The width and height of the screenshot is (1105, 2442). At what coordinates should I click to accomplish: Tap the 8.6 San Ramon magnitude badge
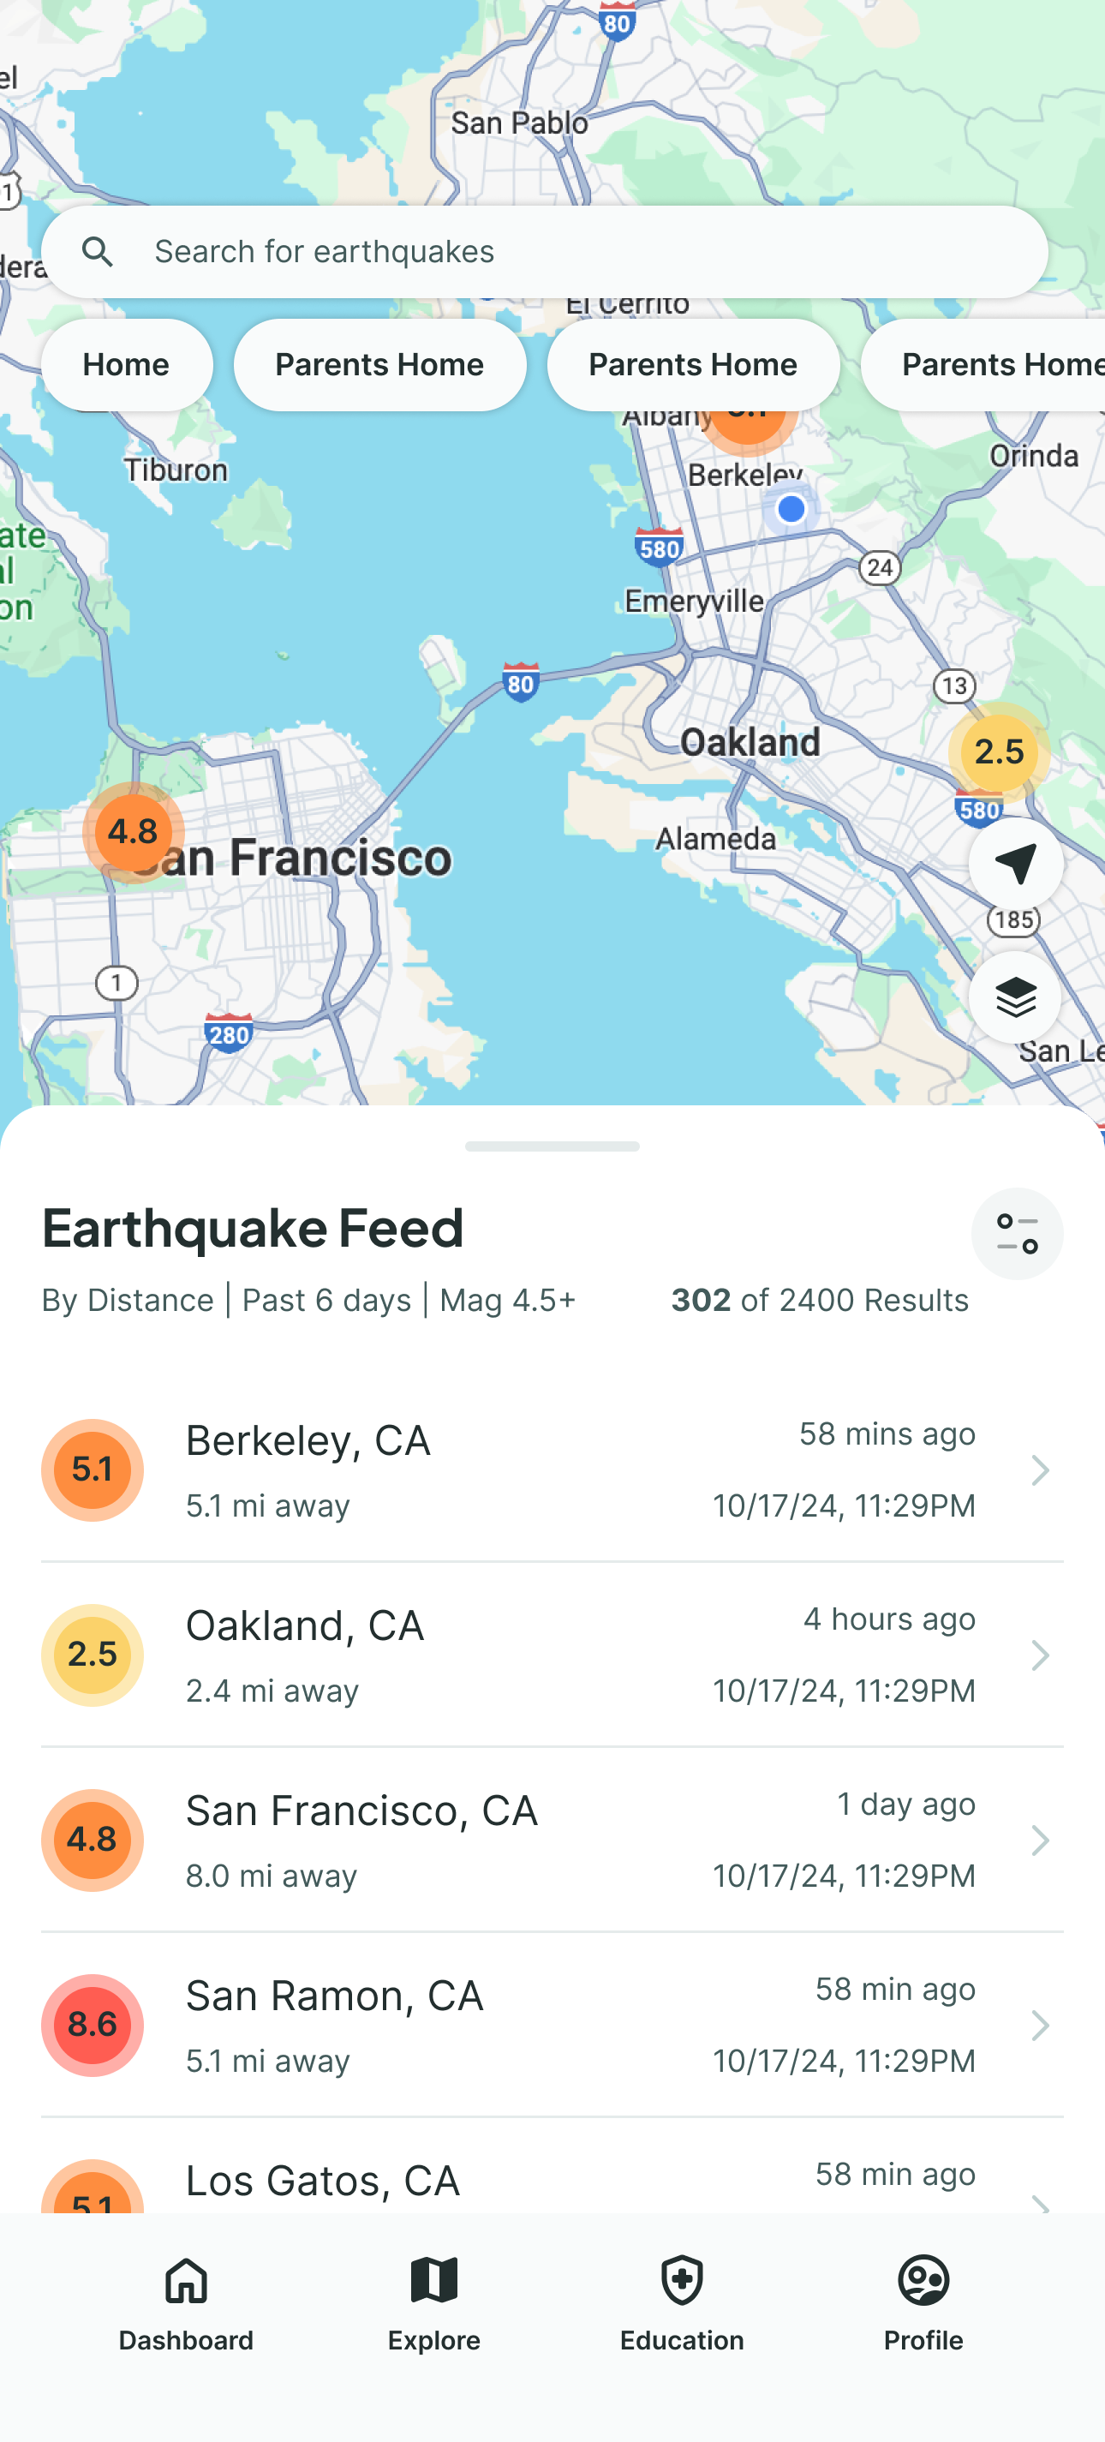point(93,2025)
